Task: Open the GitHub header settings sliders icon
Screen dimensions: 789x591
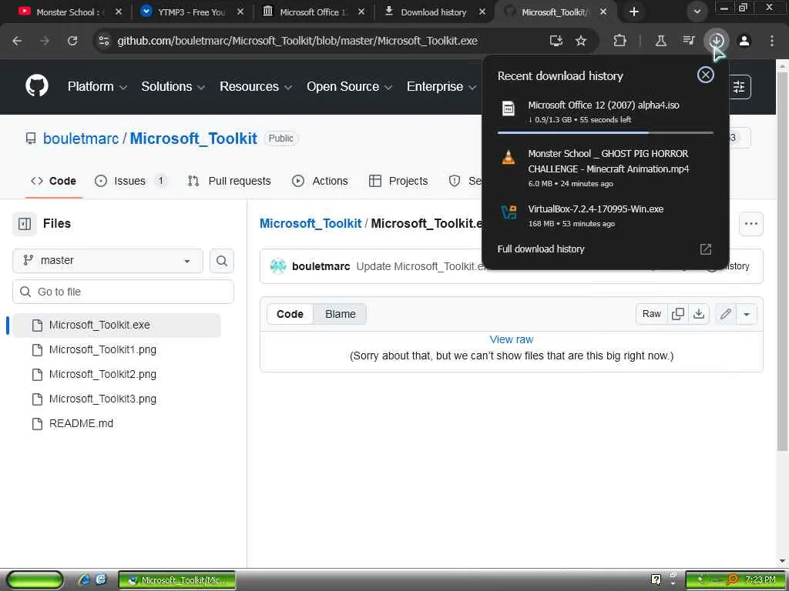Action: 739,87
